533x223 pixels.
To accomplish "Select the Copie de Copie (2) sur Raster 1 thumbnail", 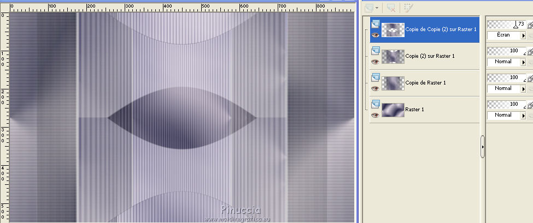I will pos(393,30).
